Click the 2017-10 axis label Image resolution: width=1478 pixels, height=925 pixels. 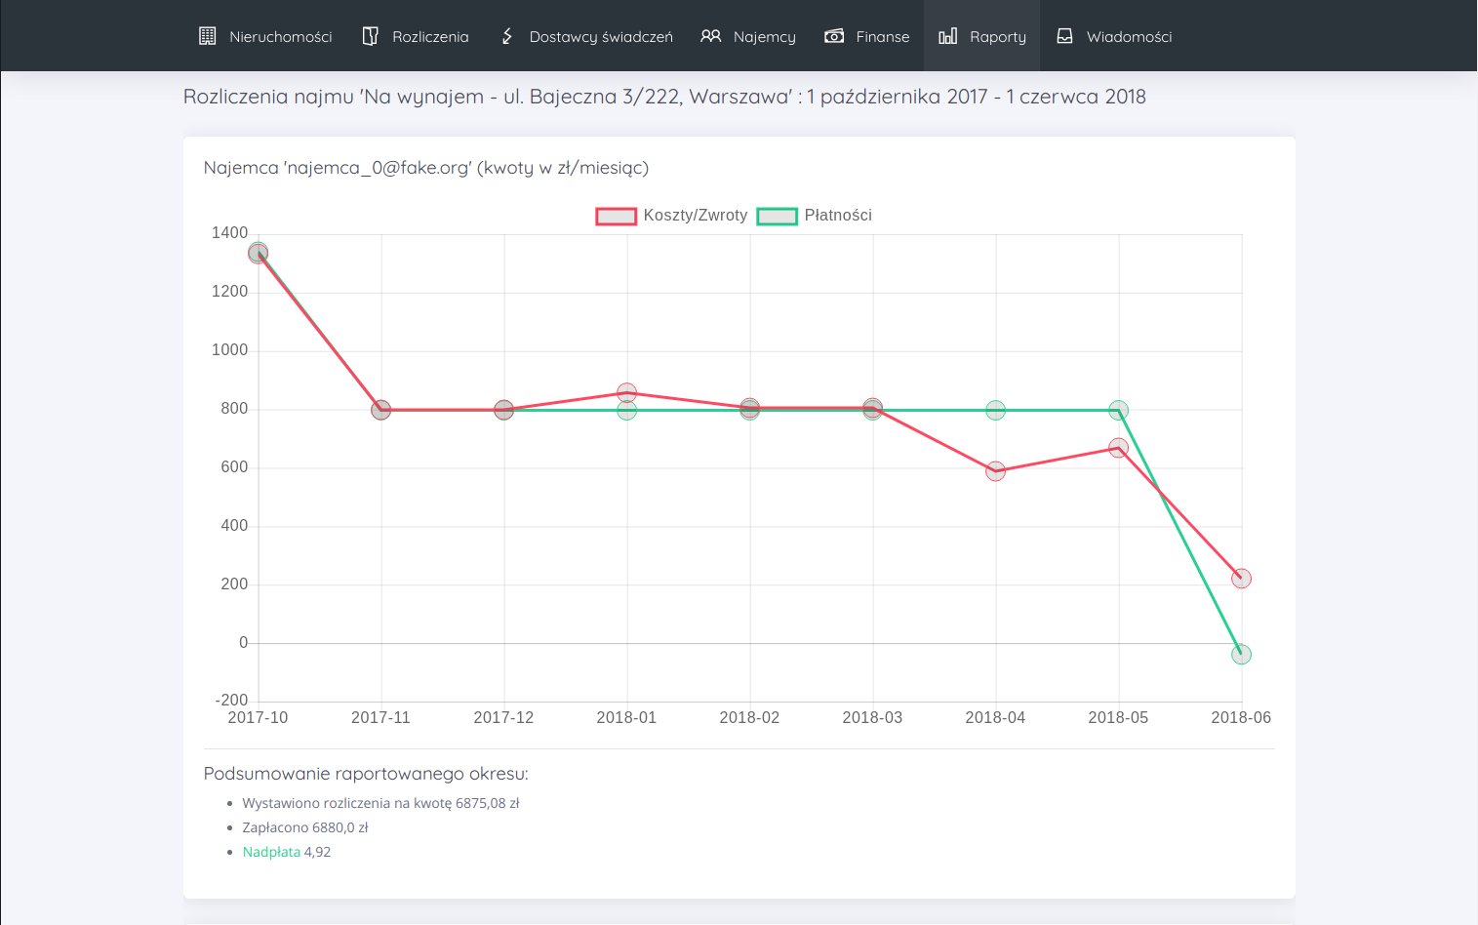pyautogui.click(x=258, y=718)
